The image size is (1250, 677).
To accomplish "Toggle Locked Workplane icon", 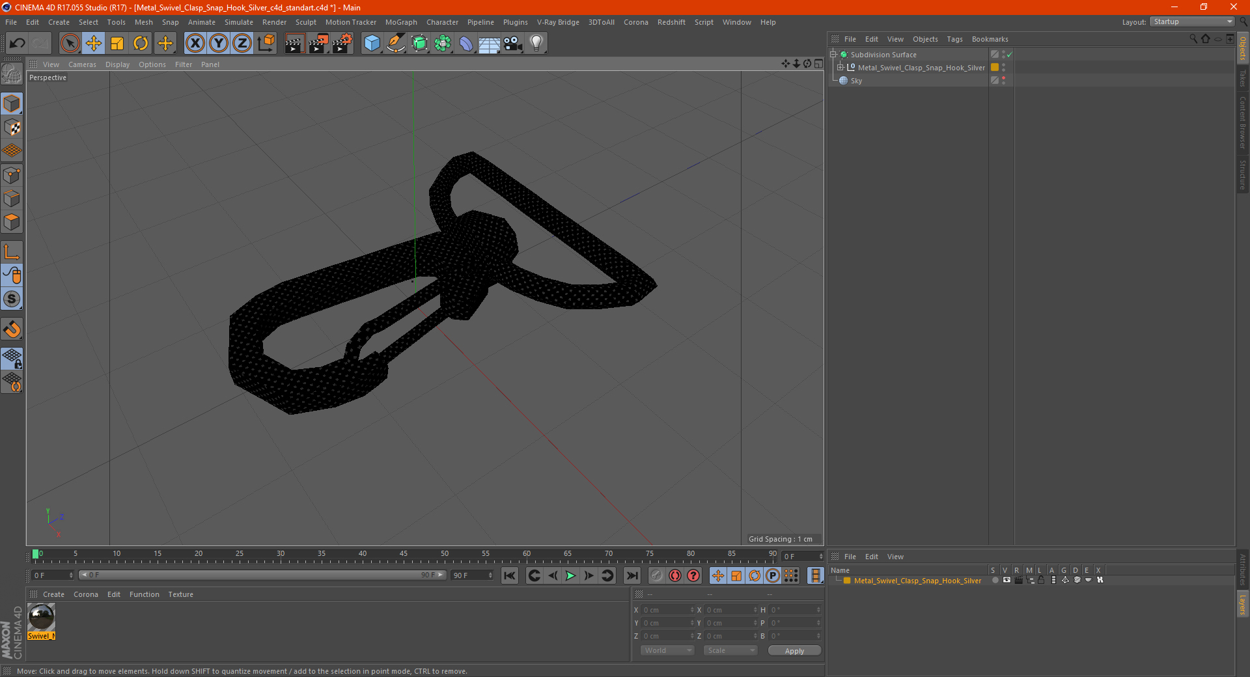I will coord(12,359).
